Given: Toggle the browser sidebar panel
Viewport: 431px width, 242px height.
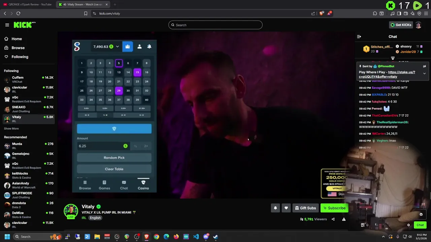Looking at the screenshot, I should 399,13.
